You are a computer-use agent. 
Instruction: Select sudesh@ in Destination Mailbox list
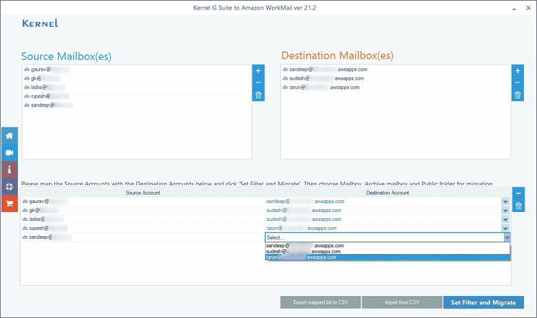click(x=395, y=78)
